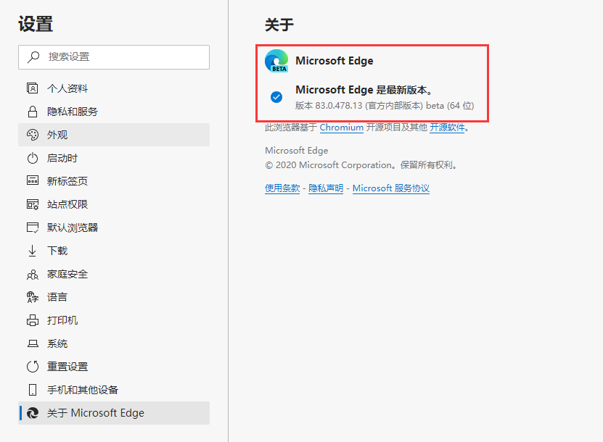603x442 pixels.
Task: Go to 默认浏览器 settings
Action: [x=72, y=228]
